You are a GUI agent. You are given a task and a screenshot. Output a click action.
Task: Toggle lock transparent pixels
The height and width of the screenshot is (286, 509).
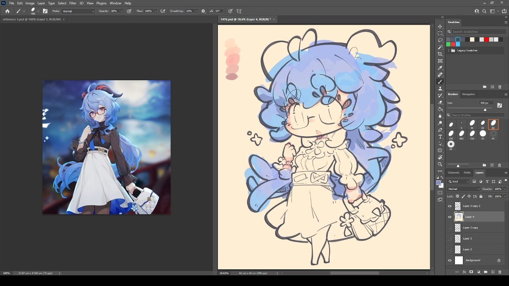(457, 196)
